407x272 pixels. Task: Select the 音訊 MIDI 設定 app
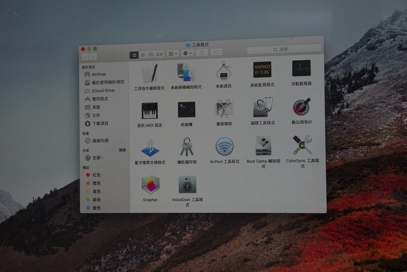point(150,111)
